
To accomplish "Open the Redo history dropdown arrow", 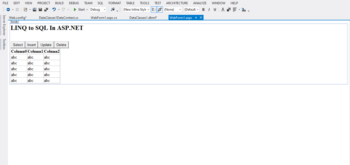I will point(68,10).
